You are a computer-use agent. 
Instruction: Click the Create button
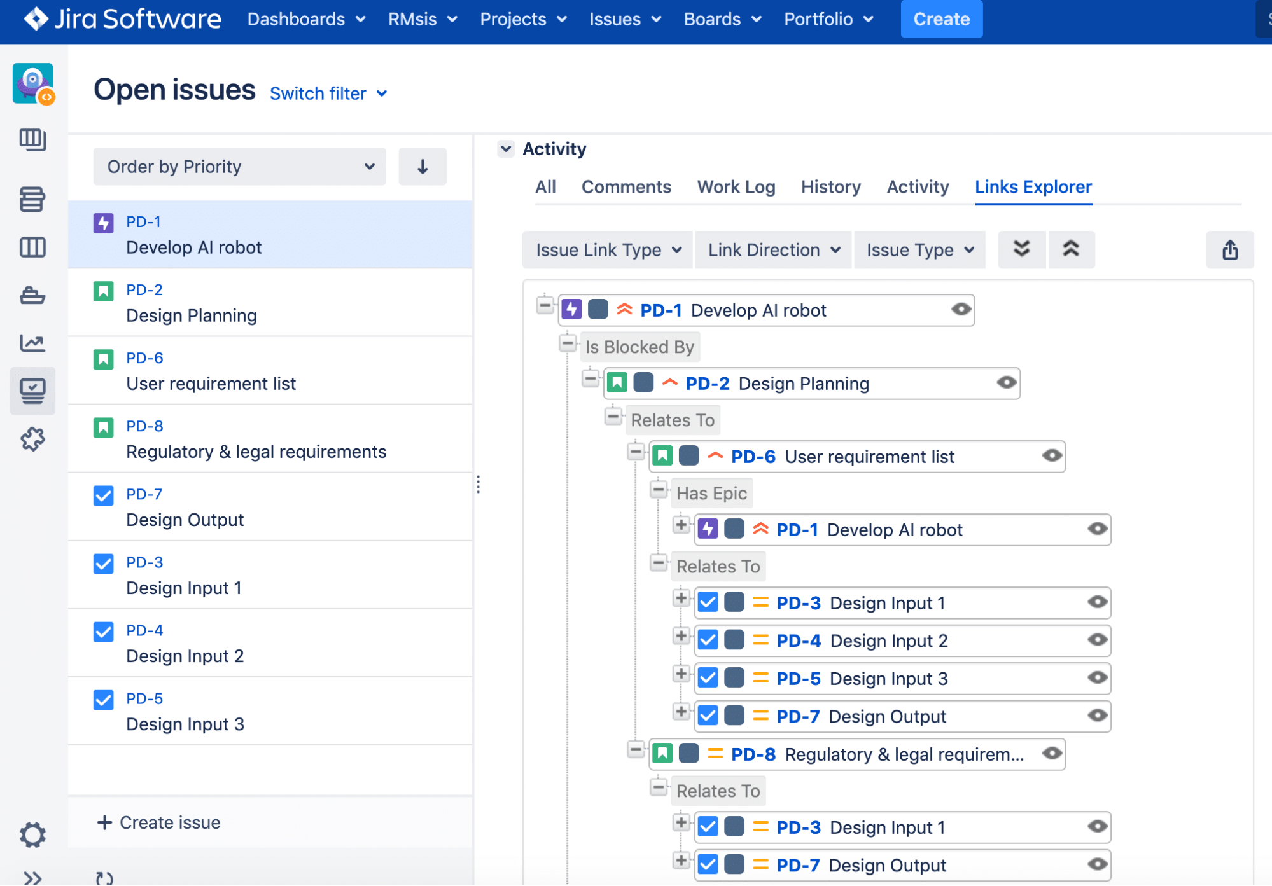pos(940,19)
